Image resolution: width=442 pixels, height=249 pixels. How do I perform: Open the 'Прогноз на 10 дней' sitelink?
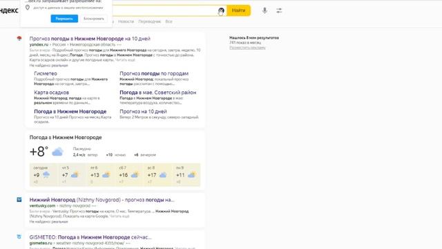(143, 111)
